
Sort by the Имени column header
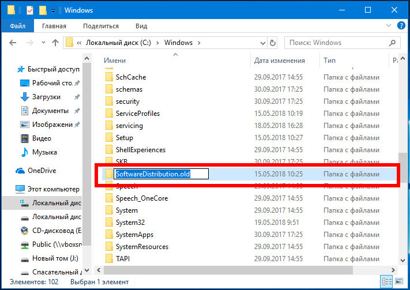[x=115, y=61]
